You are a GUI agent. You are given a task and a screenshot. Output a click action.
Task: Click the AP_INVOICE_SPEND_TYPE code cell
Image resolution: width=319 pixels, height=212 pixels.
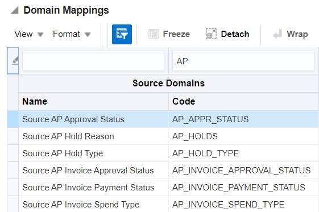pyautogui.click(x=244, y=205)
